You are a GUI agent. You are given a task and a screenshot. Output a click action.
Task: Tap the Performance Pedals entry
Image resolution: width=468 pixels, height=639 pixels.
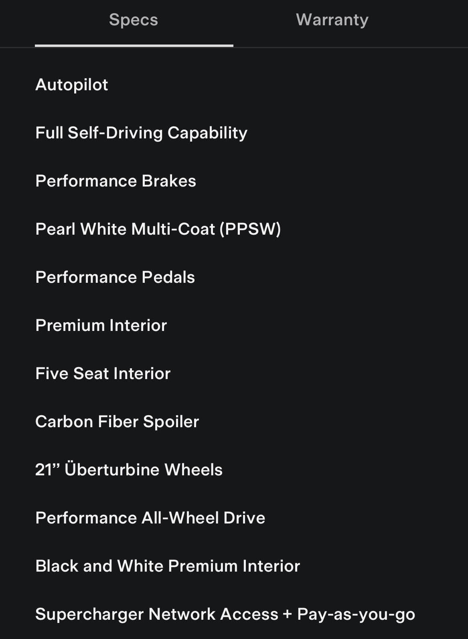coord(115,277)
